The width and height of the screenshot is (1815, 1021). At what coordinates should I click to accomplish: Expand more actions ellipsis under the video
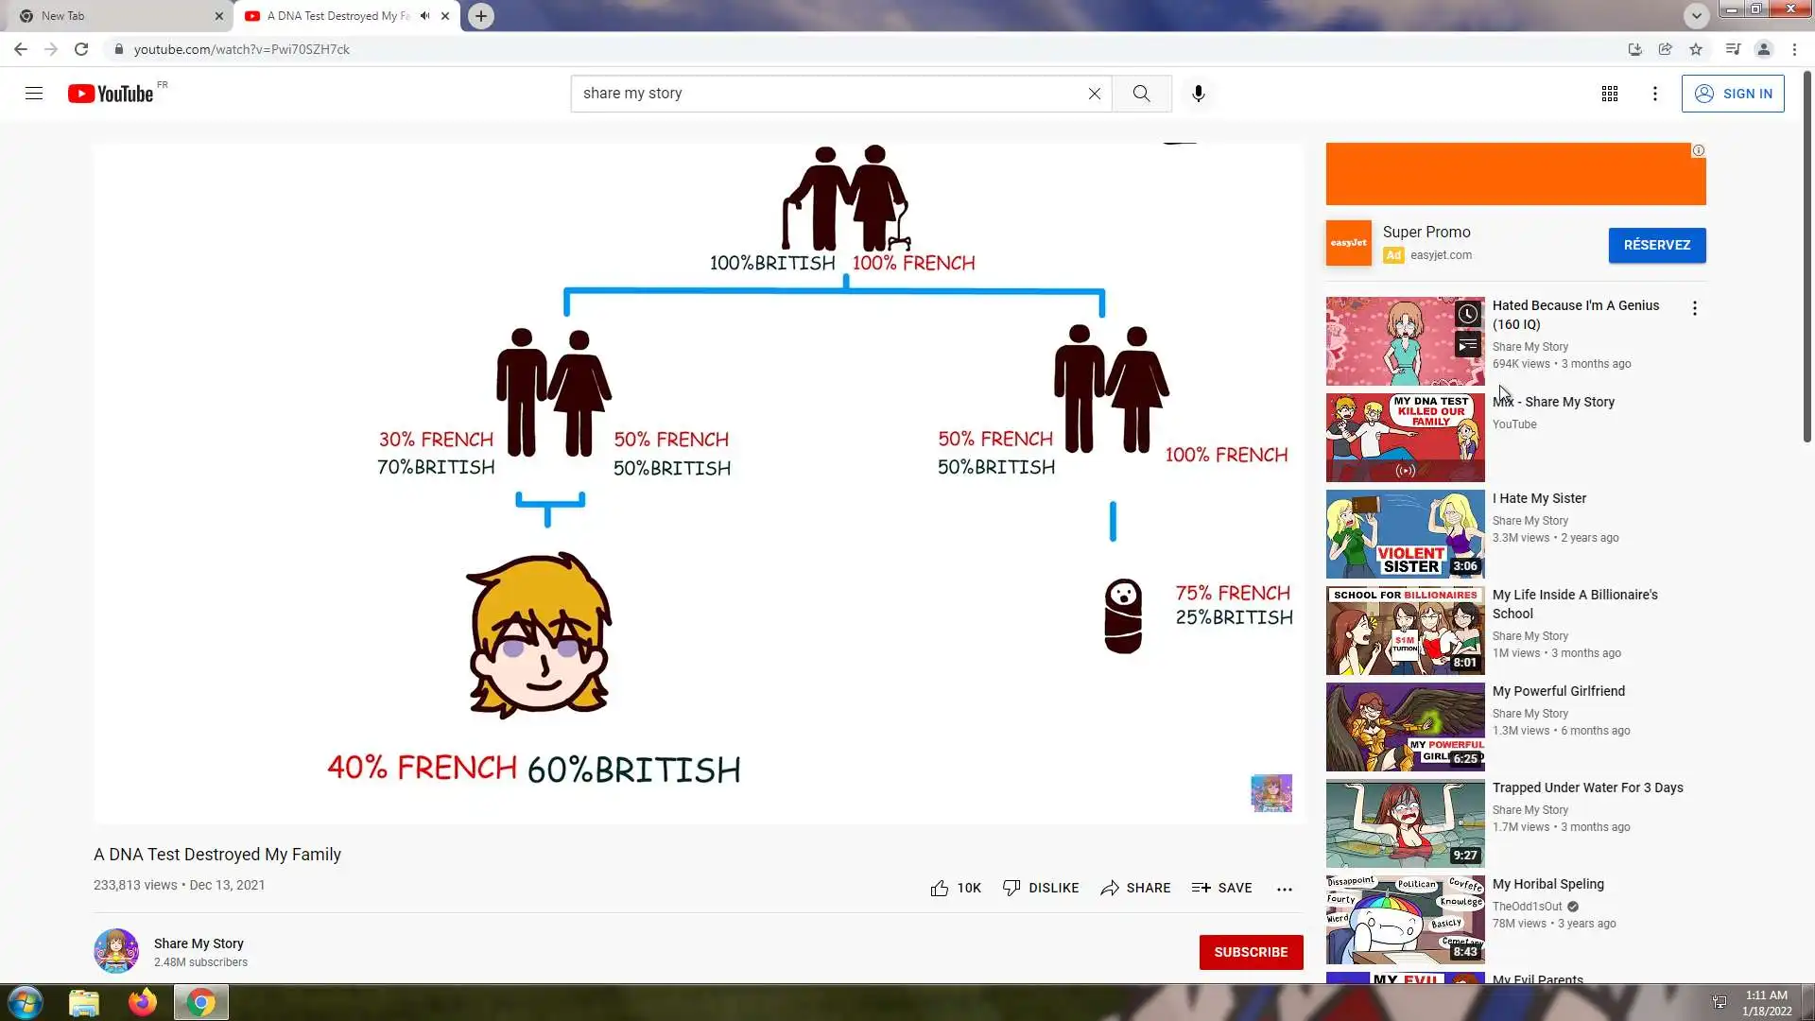point(1284,889)
